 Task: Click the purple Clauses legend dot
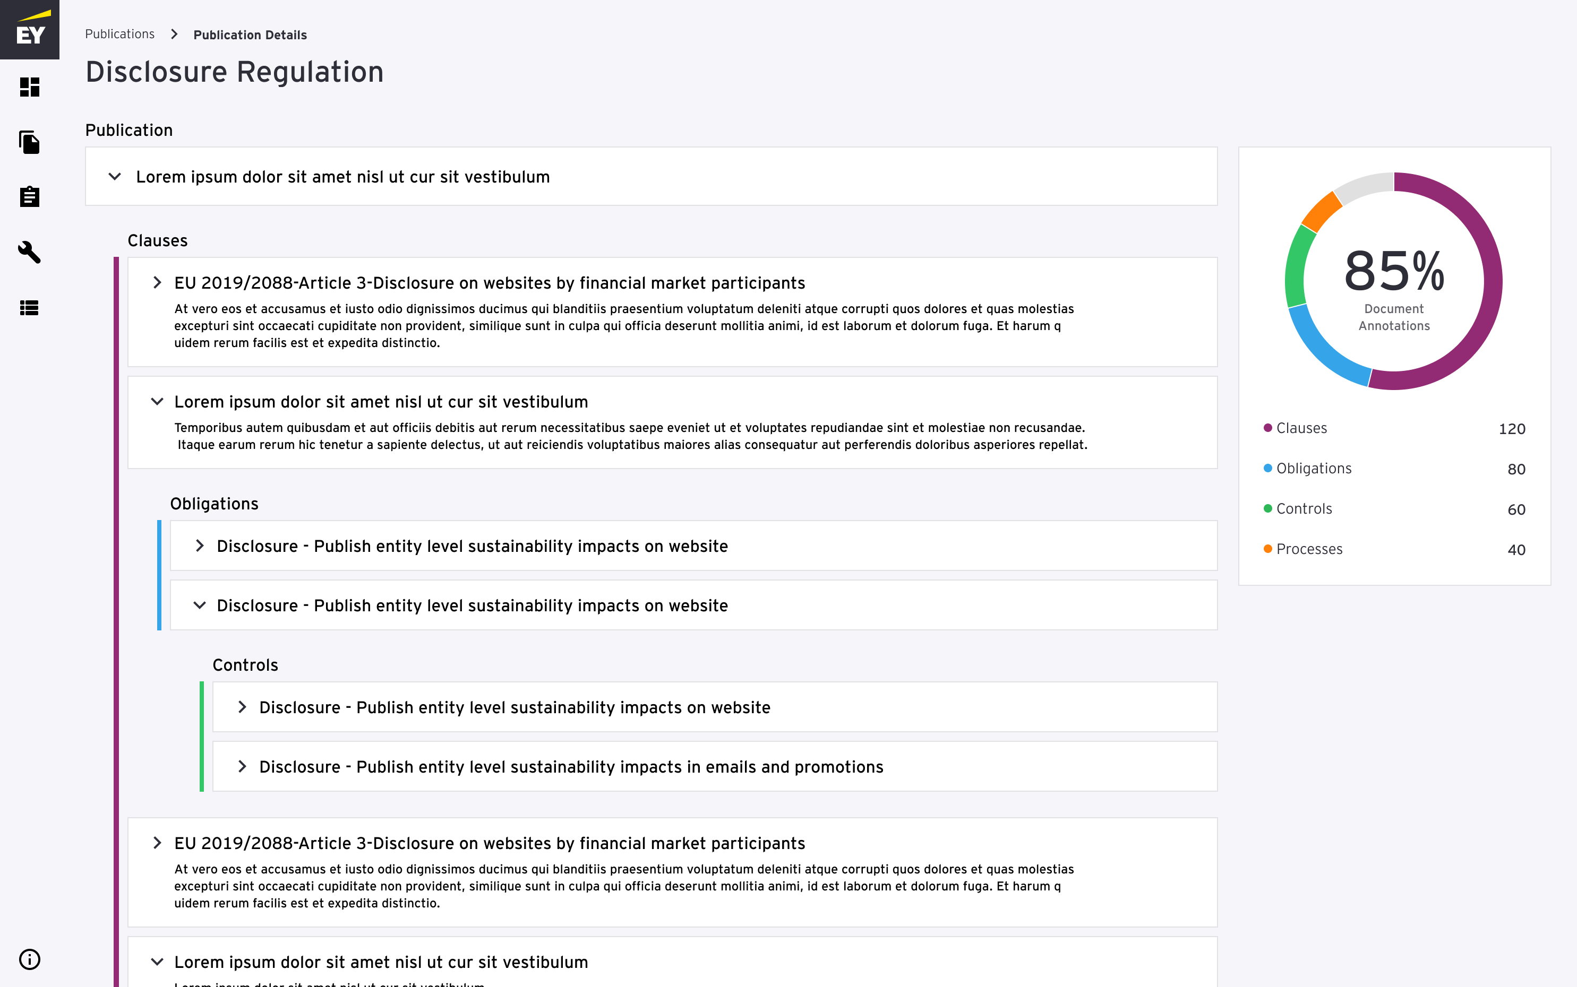[x=1267, y=428]
